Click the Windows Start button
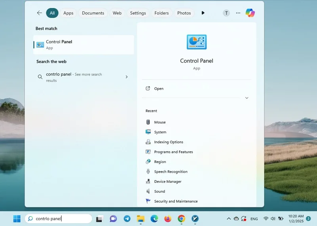 pos(17,218)
